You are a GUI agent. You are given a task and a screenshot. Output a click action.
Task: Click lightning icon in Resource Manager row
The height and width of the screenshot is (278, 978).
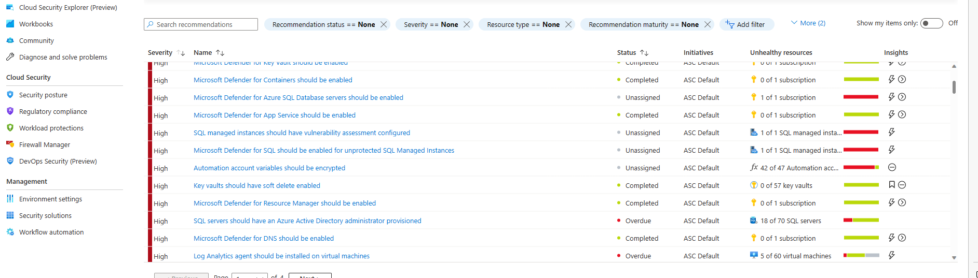coord(891,202)
